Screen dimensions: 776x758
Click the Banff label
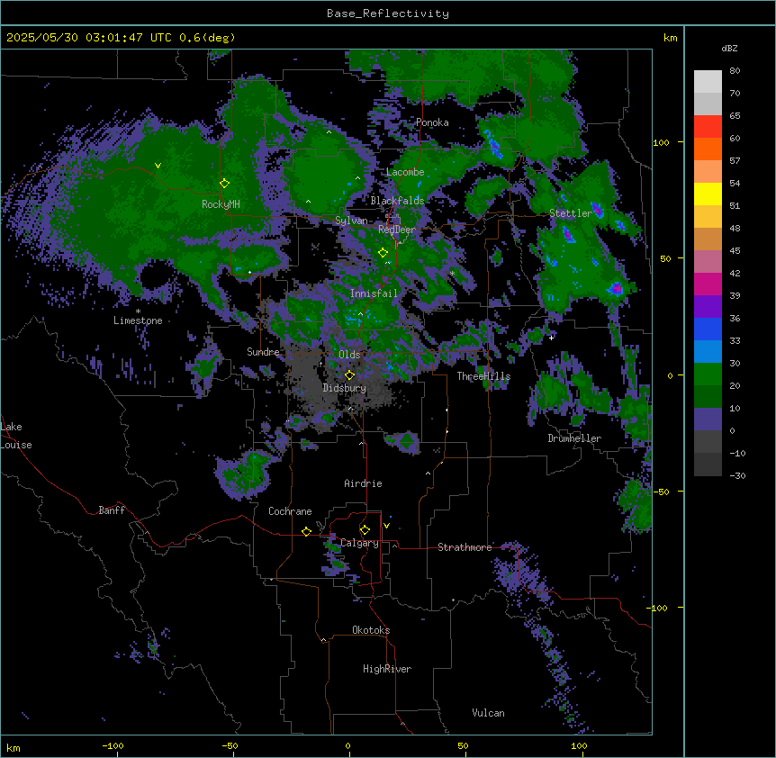click(112, 510)
